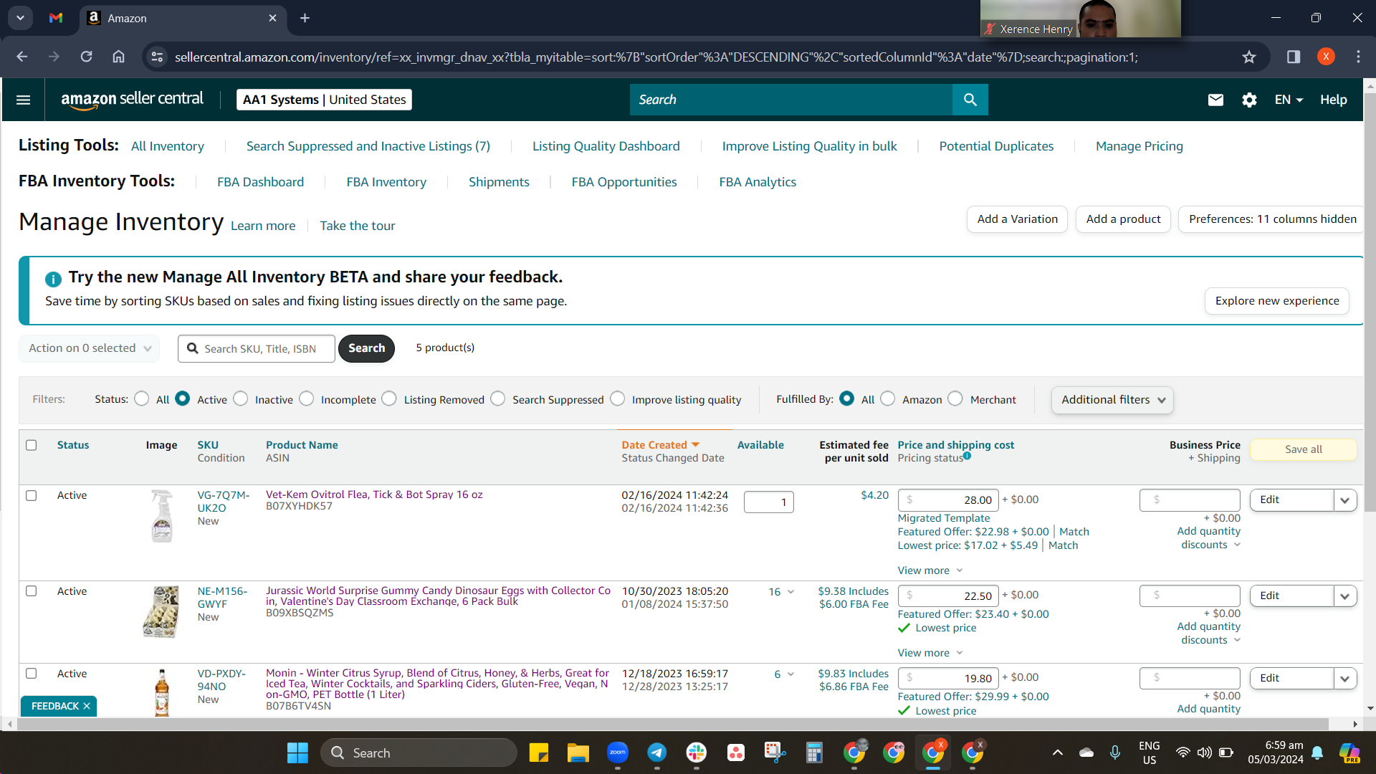View site information icon in address bar
1376x774 pixels.
tap(158, 57)
